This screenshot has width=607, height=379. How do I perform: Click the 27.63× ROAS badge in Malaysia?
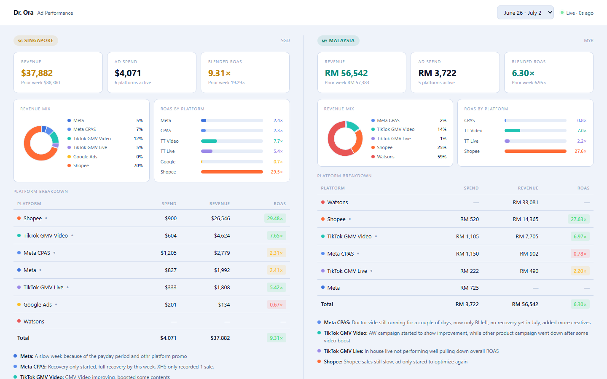pos(579,219)
